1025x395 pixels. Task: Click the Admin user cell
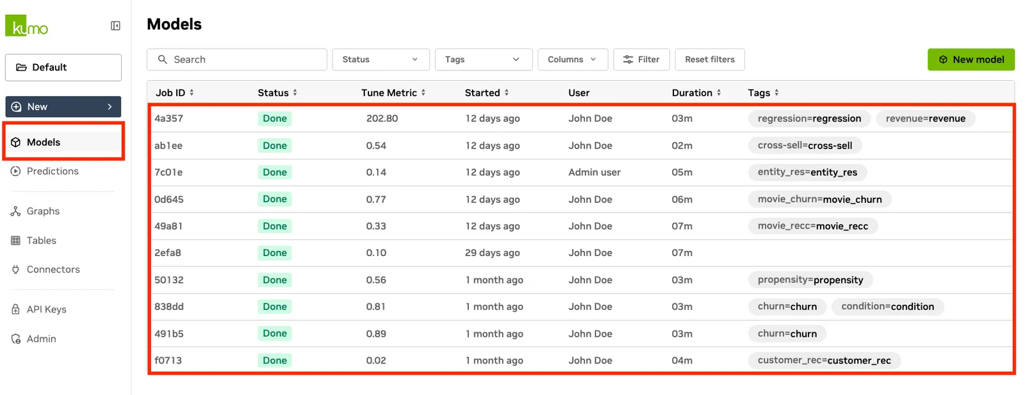pos(594,172)
